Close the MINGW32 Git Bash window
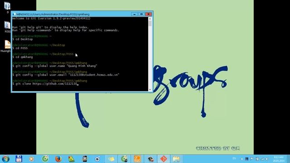Image resolution: width=290 pixels, height=163 pixels. [x=149, y=14]
